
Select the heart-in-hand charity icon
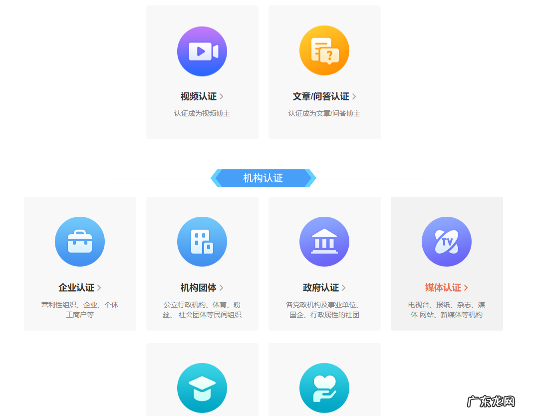(x=324, y=388)
